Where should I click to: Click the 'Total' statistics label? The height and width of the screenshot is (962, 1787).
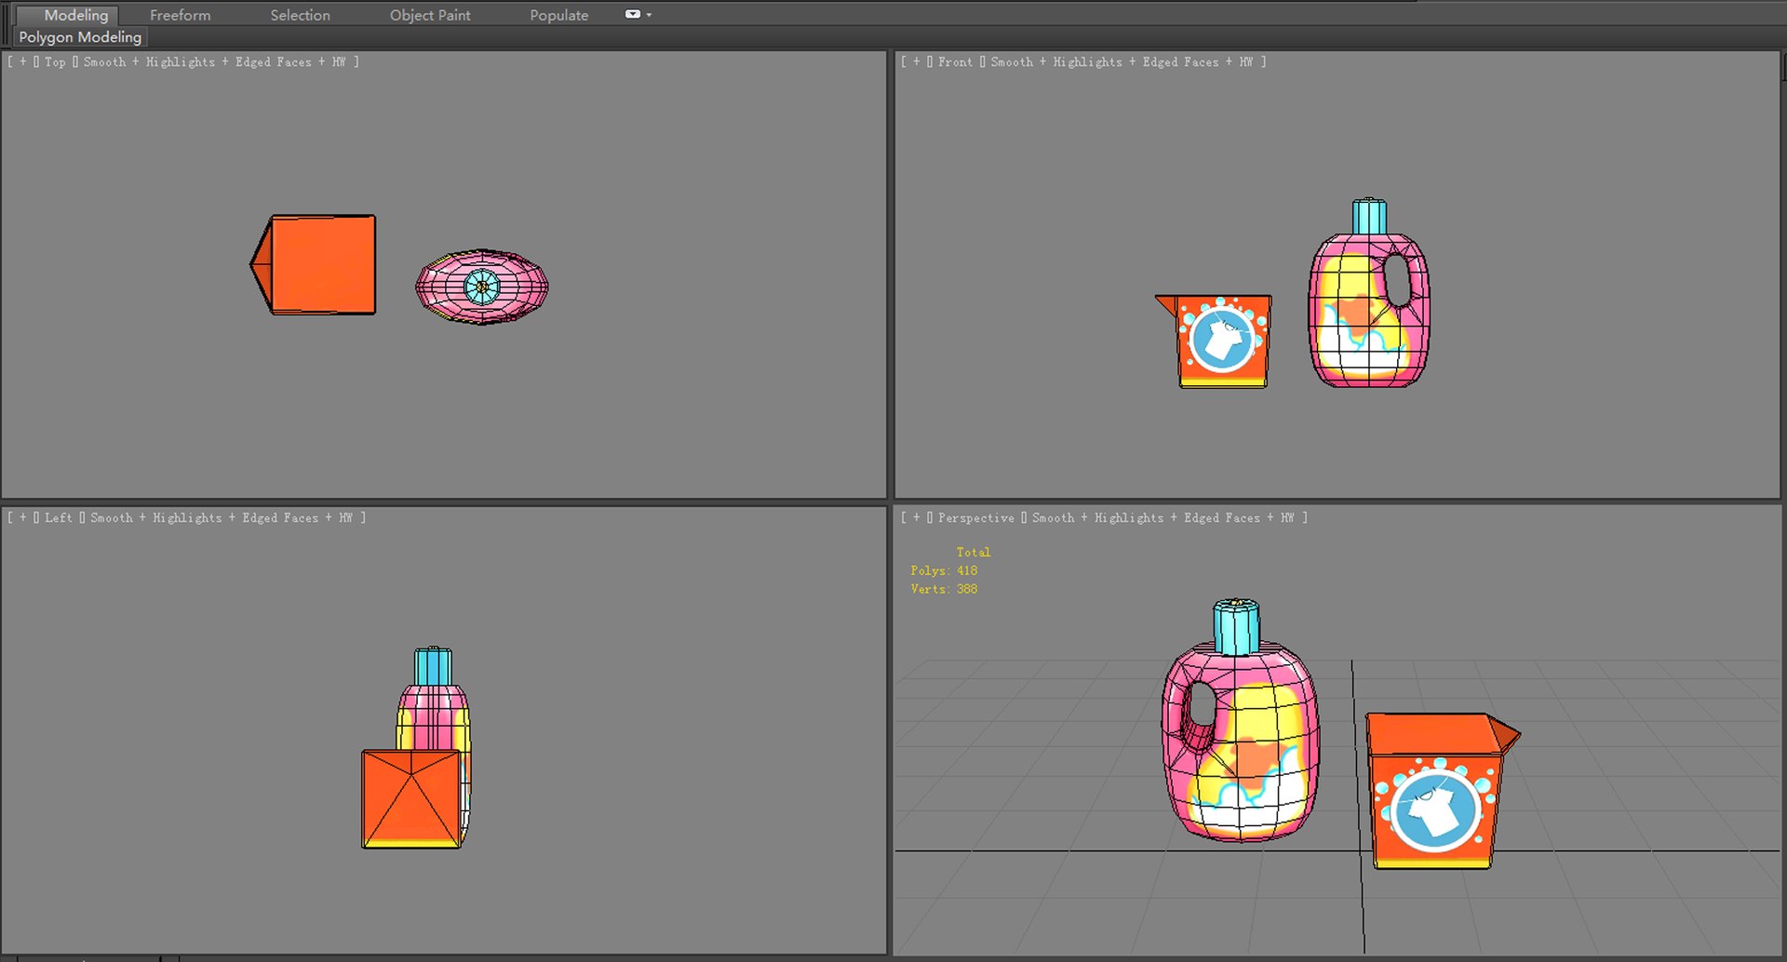tap(974, 553)
